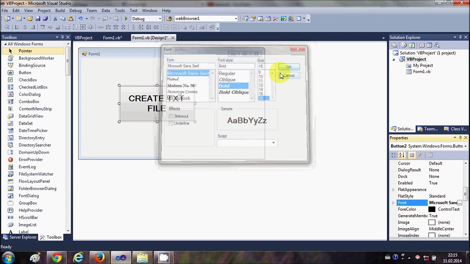Launch Firefox from the taskbar
Screen dimensions: 470x264
click(100, 258)
